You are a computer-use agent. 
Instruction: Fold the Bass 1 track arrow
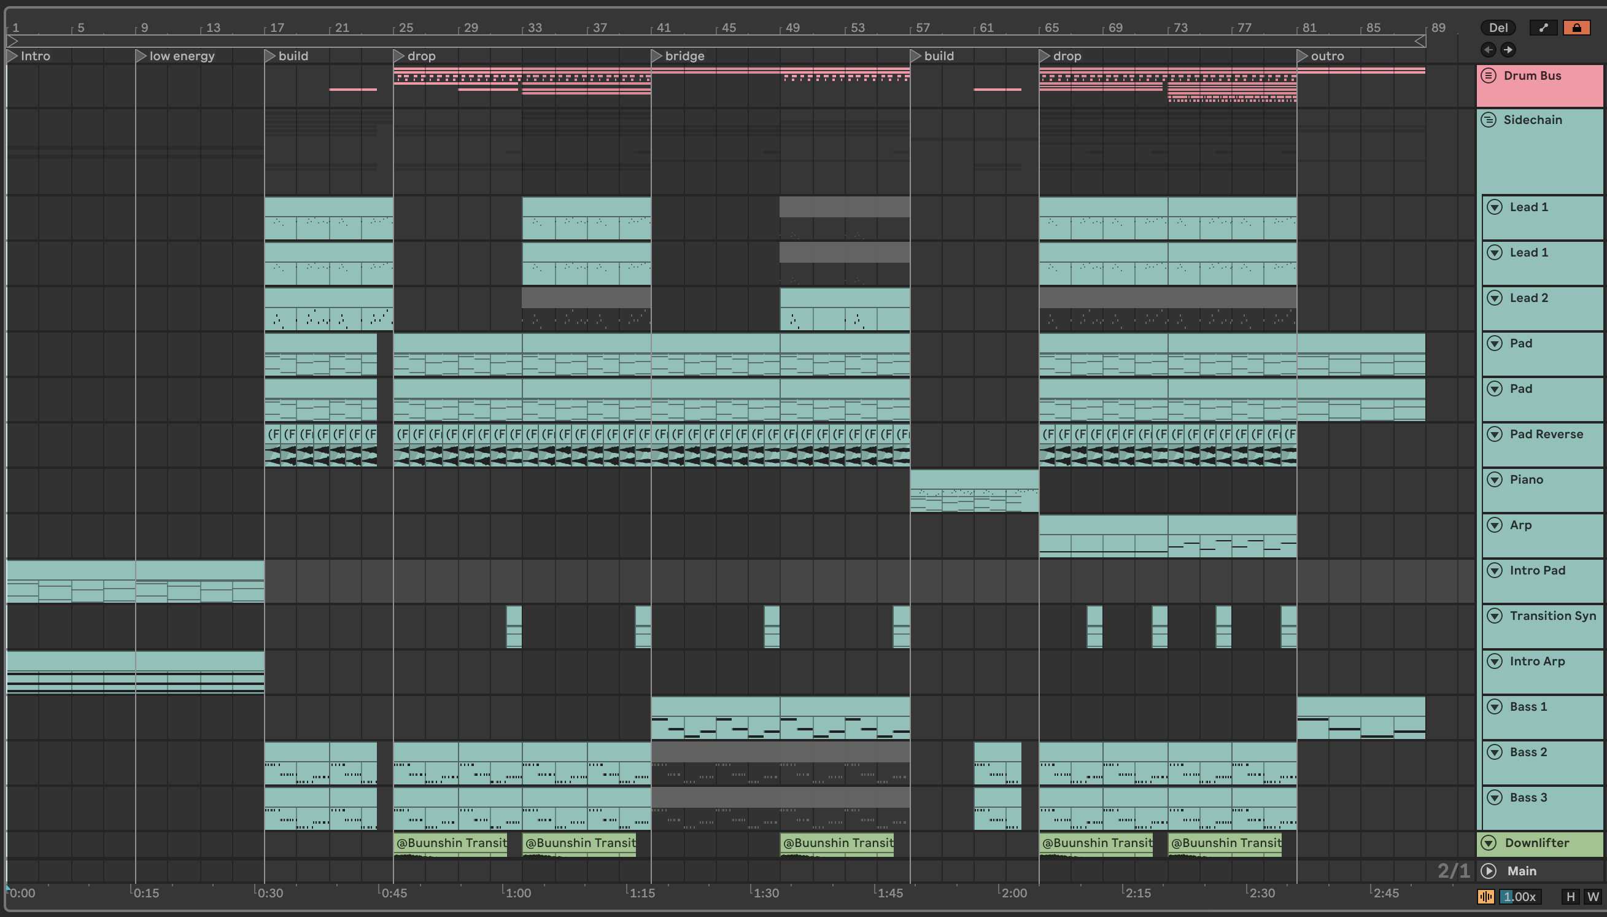coord(1495,706)
